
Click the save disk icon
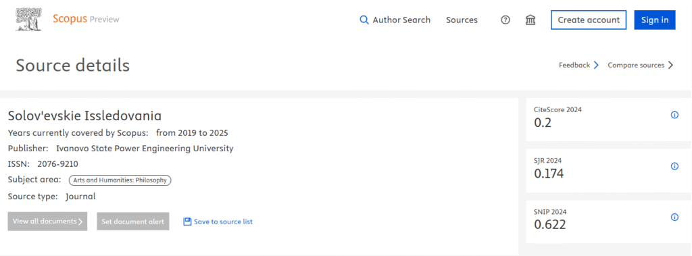click(187, 222)
